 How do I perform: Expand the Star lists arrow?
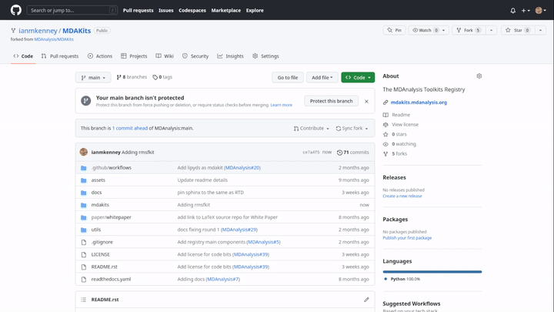540,30
